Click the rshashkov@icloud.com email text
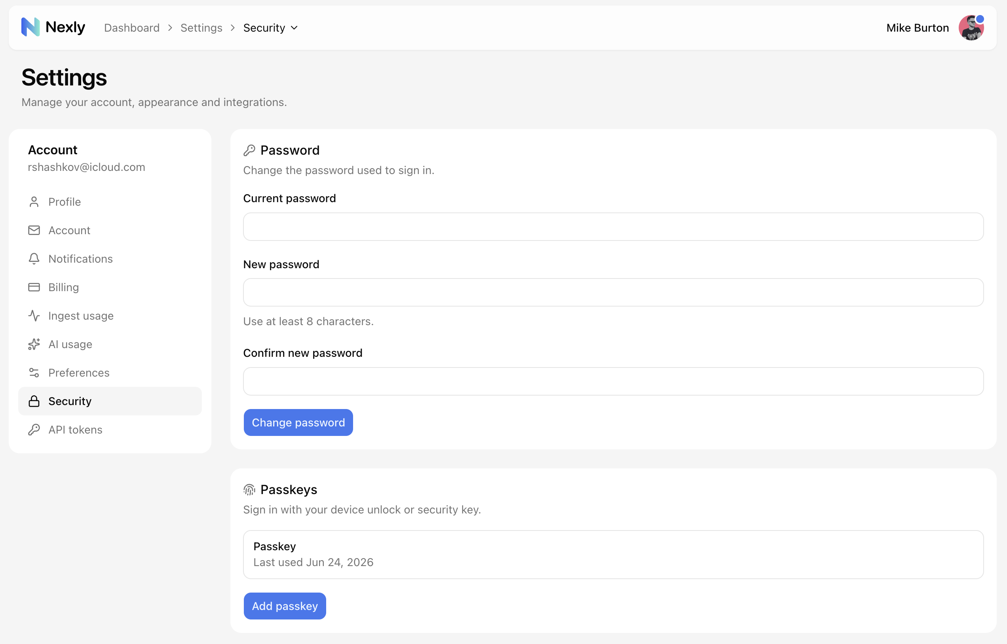The width and height of the screenshot is (1007, 644). [x=87, y=167]
